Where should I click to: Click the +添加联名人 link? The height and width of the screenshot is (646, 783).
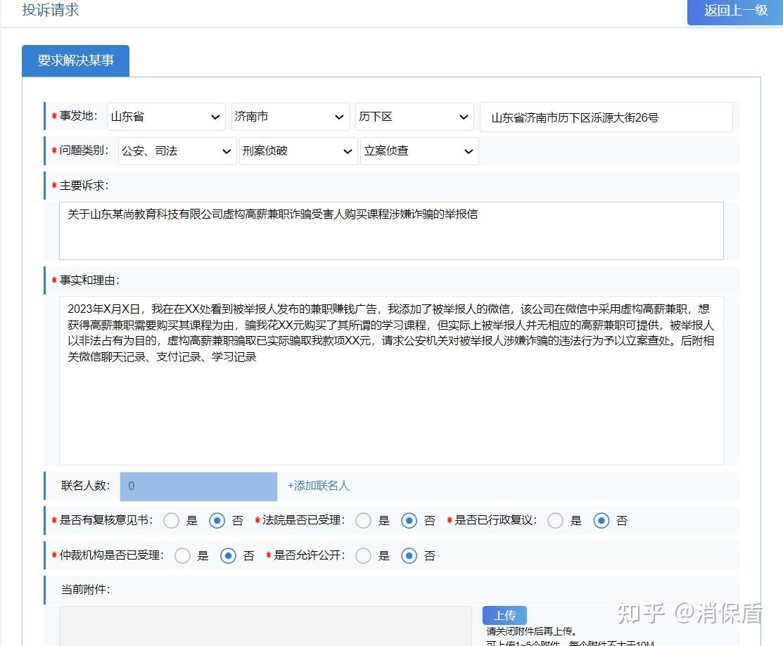pos(318,486)
